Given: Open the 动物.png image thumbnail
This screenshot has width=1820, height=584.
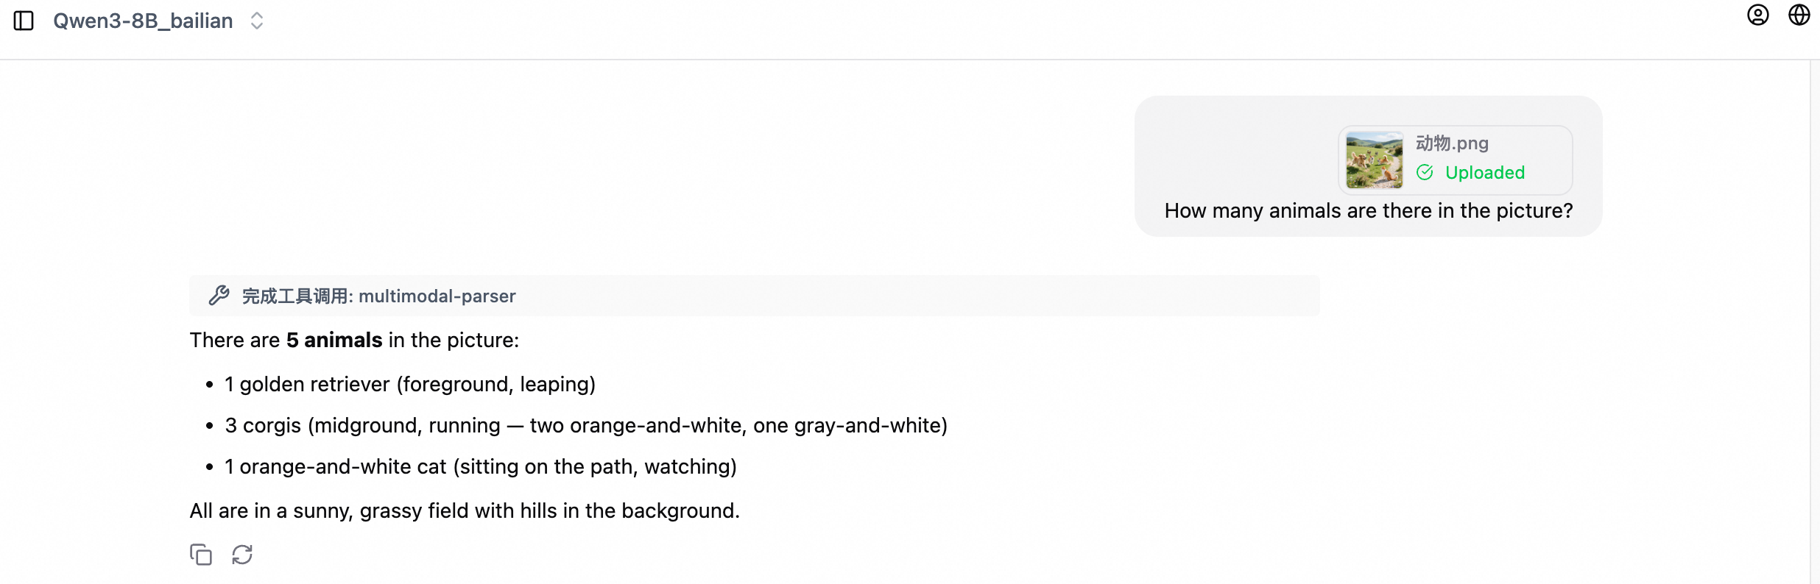Looking at the screenshot, I should (1374, 160).
